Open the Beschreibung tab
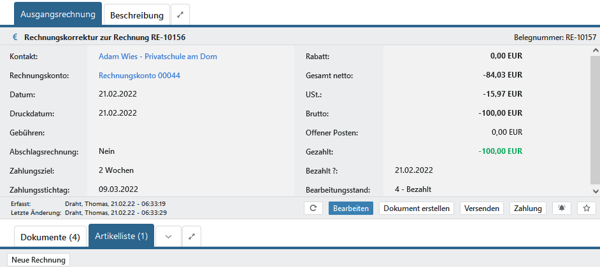This screenshot has width=600, height=267. [136, 14]
